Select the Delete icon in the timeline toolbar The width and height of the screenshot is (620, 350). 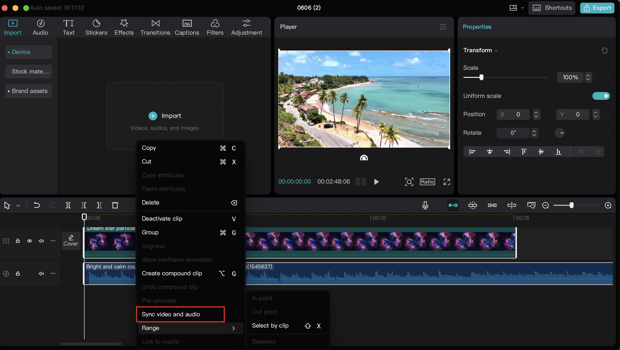(115, 205)
